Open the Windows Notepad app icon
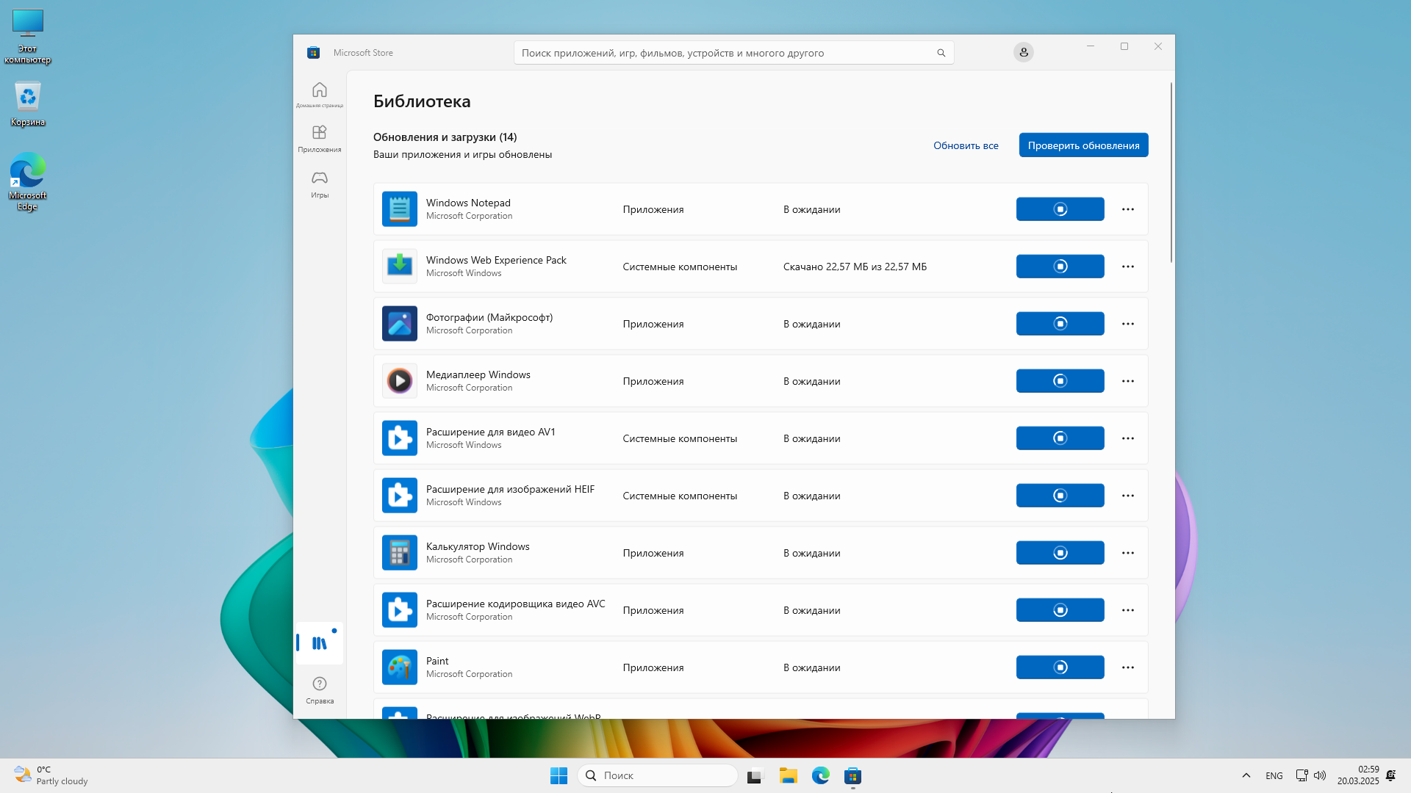The height and width of the screenshot is (793, 1411). click(x=399, y=209)
